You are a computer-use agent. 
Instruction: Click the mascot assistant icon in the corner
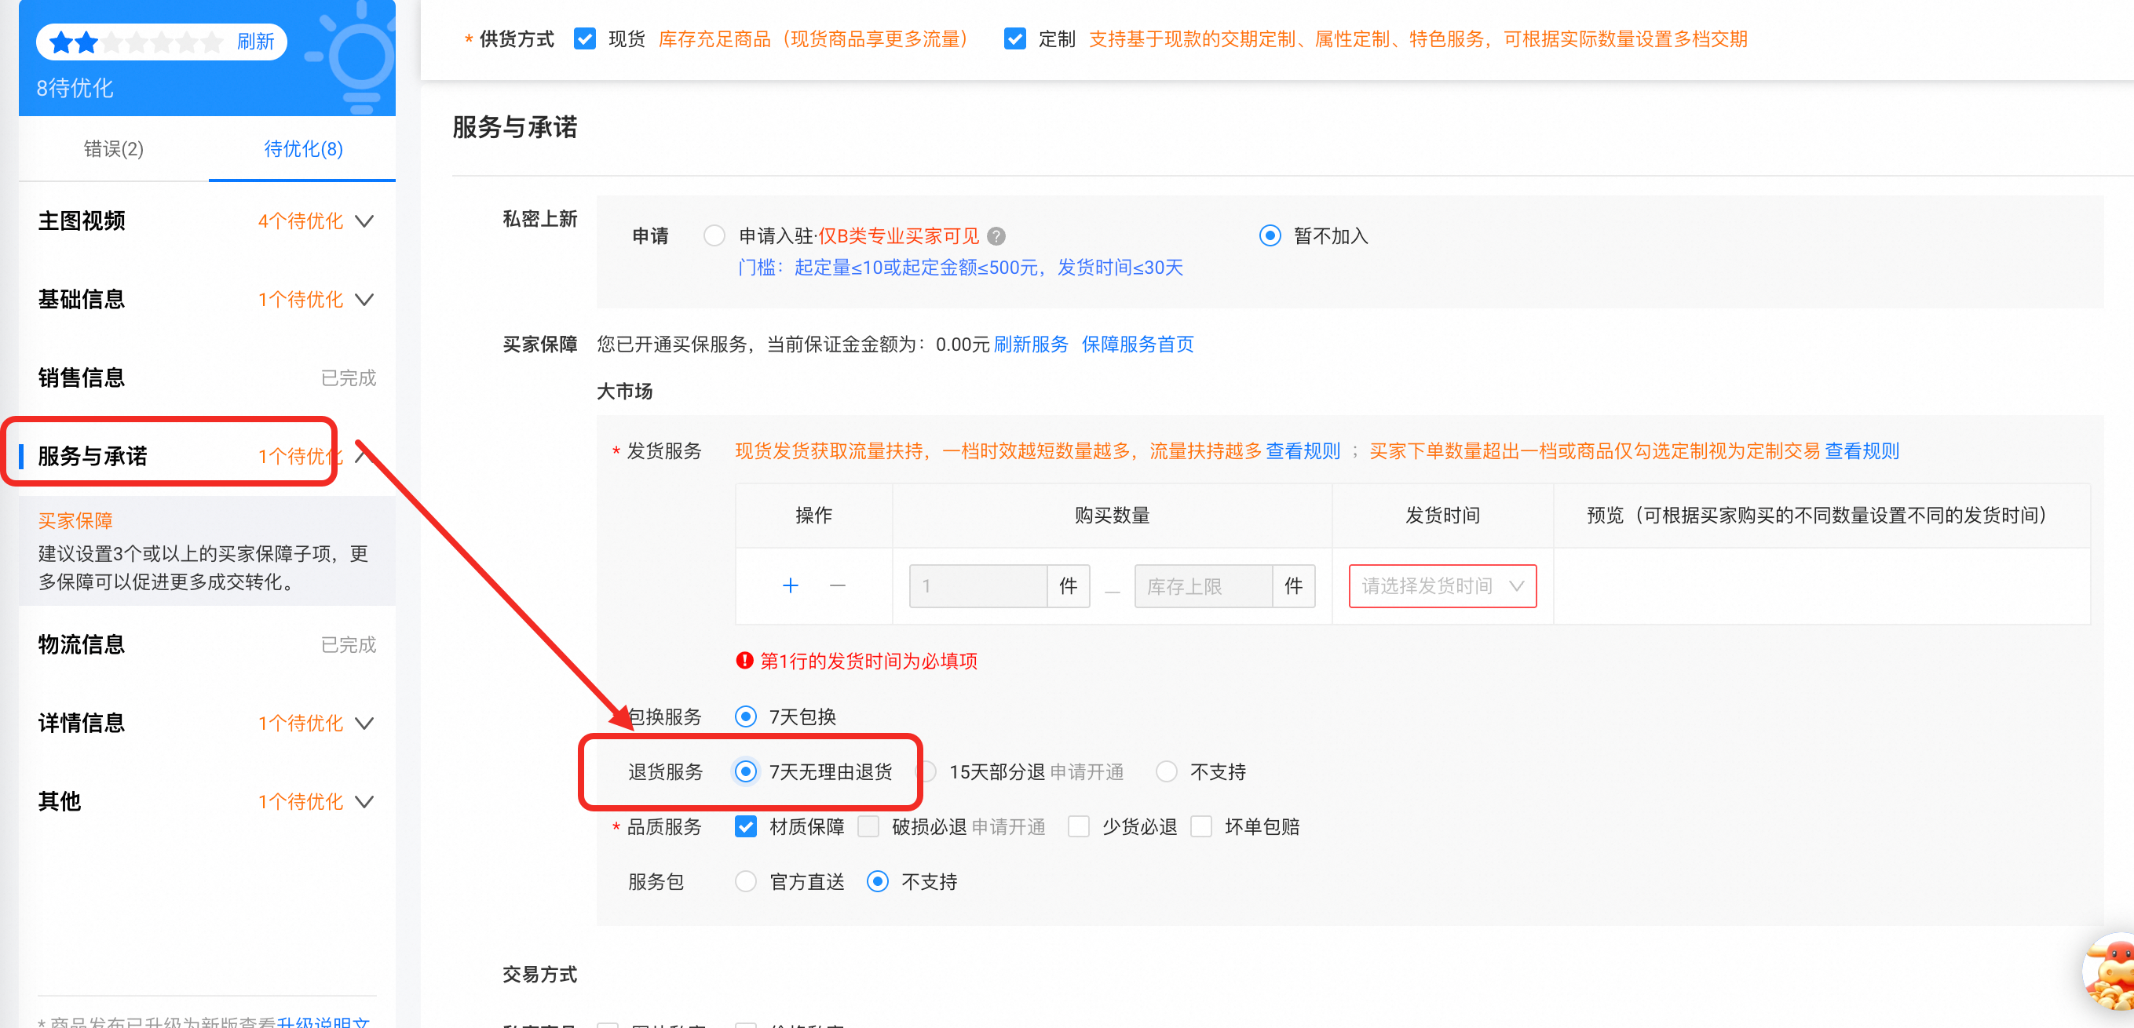2109,971
